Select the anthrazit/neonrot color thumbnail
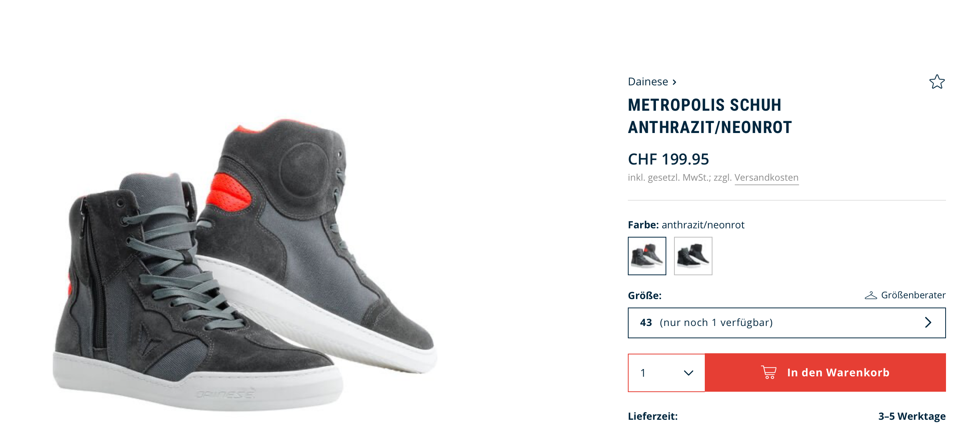Screen dimensions: 961x429 (647, 256)
